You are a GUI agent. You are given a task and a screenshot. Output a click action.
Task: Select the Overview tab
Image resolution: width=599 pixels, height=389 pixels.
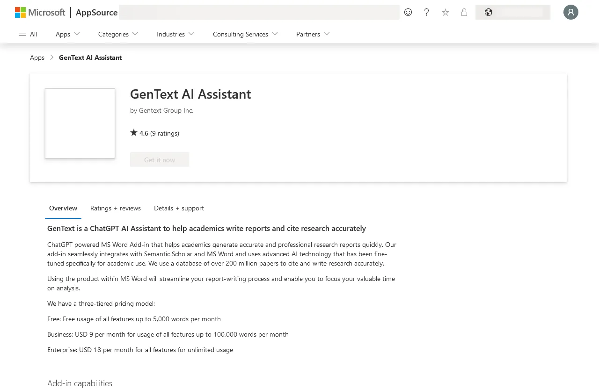point(63,208)
